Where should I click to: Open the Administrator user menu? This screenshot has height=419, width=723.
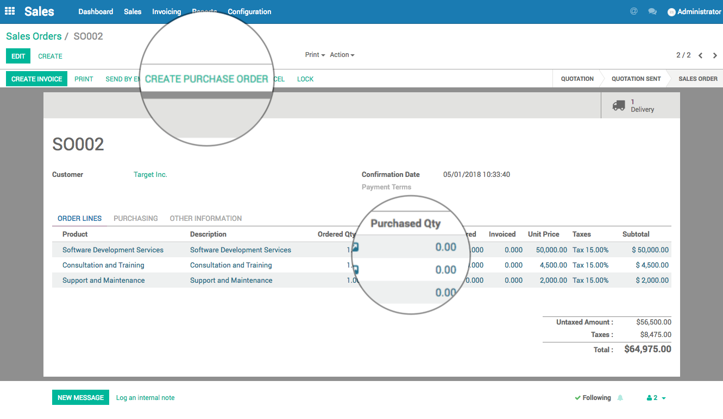coord(694,11)
